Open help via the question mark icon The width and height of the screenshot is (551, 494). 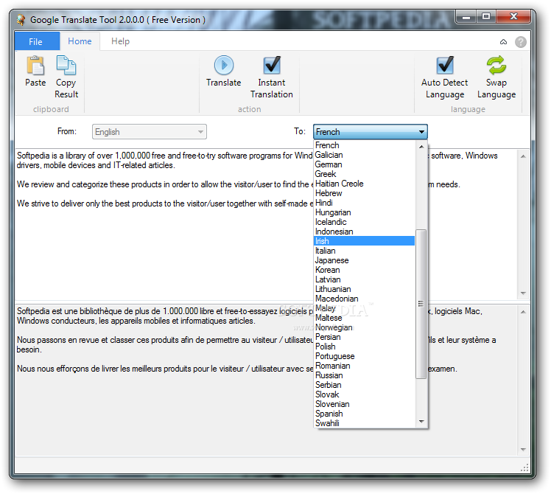pos(520,42)
